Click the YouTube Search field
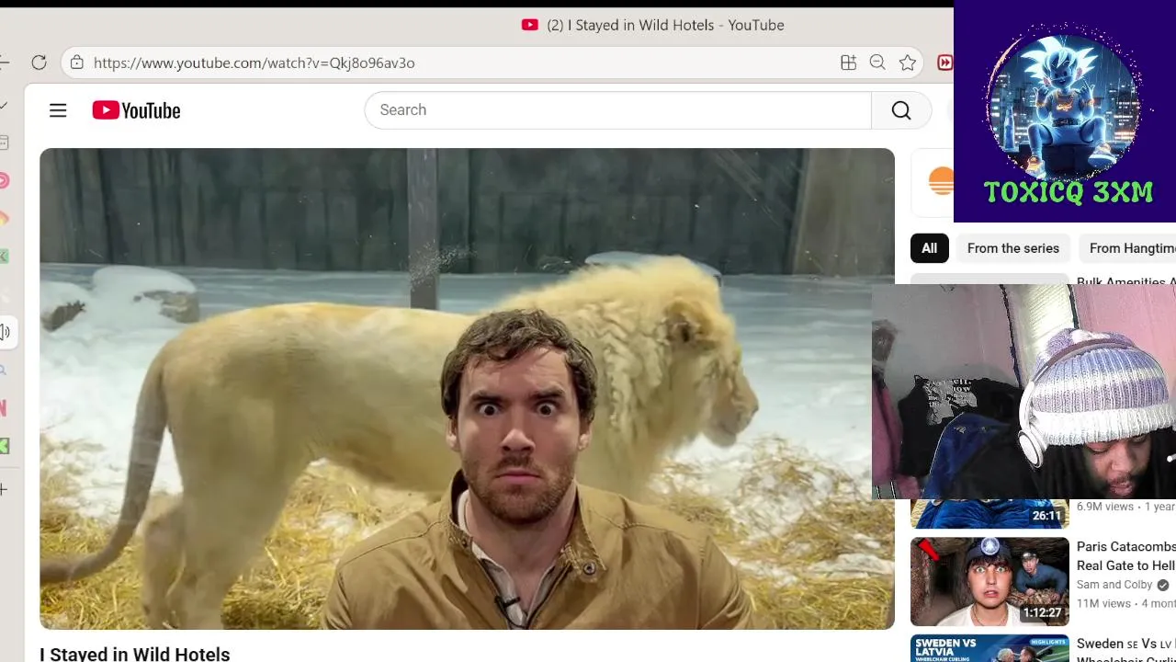Screen dimensions: 1176x662 click(617, 110)
